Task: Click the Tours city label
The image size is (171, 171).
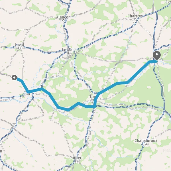Action: click(x=94, y=97)
